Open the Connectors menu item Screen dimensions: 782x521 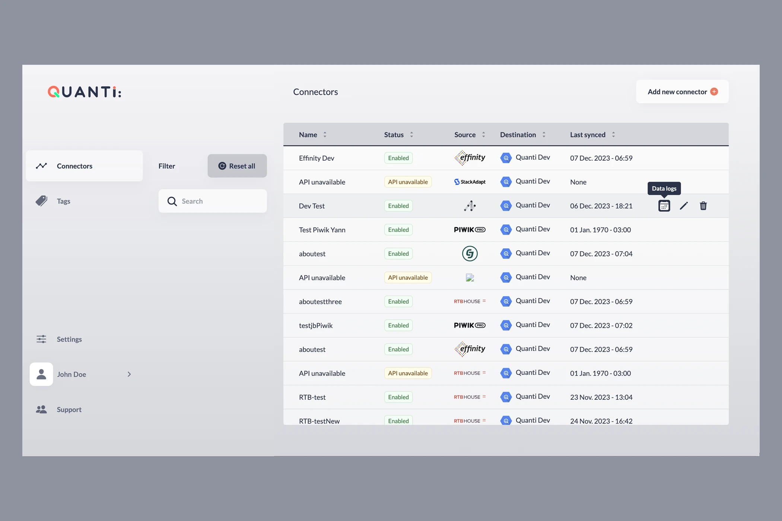point(84,166)
